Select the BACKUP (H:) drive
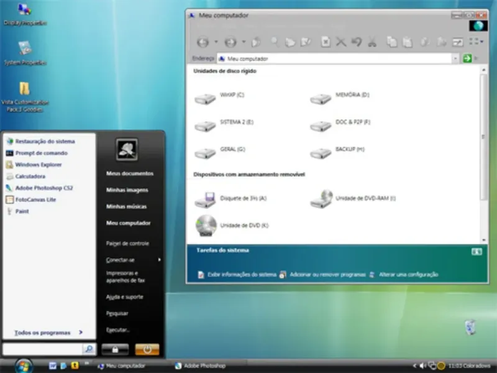The image size is (497, 373). 337,152
